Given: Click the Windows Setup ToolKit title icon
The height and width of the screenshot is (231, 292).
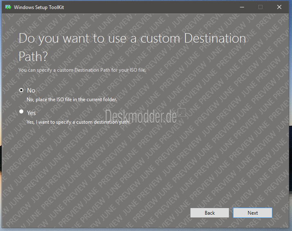Looking at the screenshot, I should pyautogui.click(x=8, y=7).
